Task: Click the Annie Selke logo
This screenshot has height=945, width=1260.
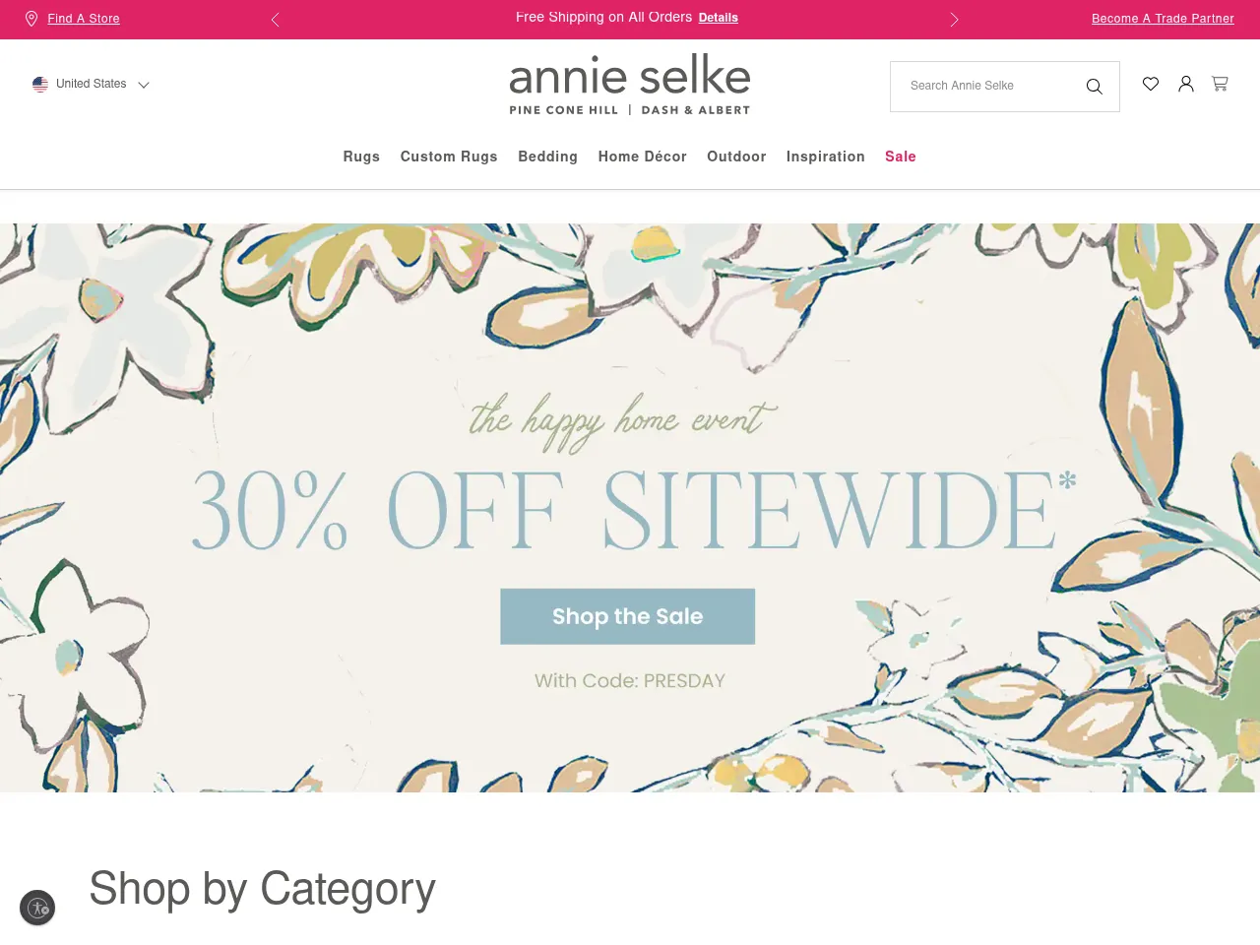Action: tap(629, 84)
